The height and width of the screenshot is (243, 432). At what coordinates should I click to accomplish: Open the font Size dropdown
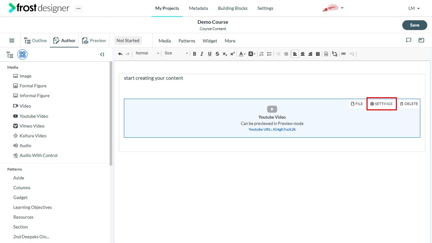(176, 53)
